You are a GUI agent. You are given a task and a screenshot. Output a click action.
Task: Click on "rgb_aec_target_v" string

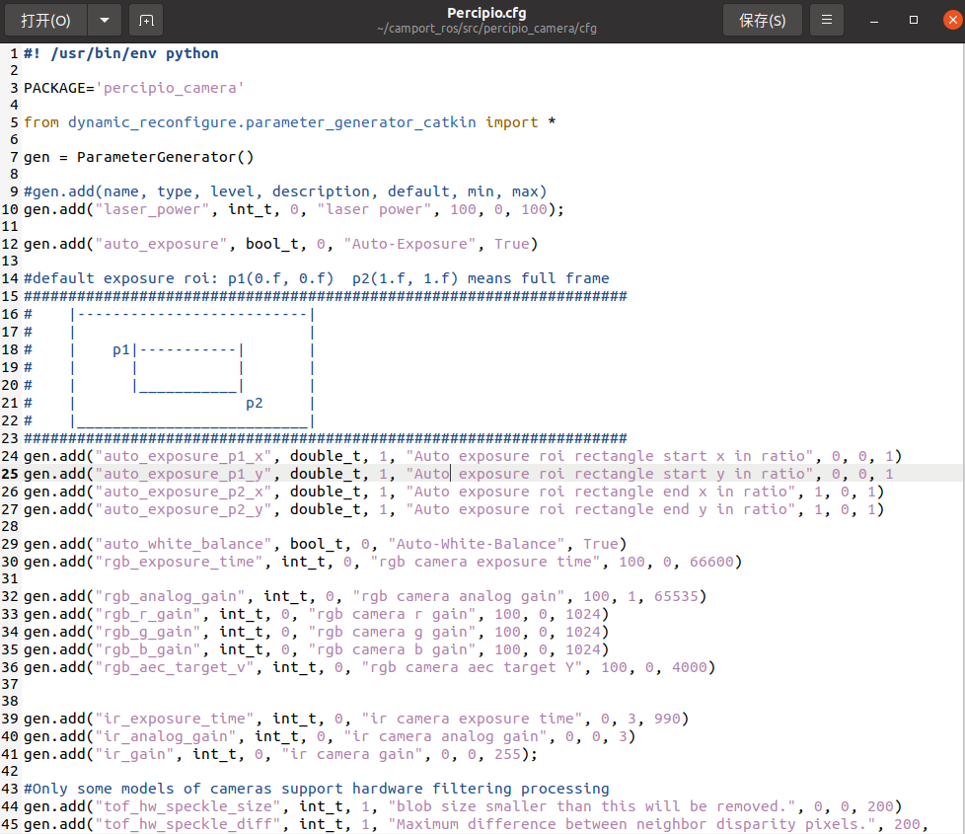click(175, 668)
